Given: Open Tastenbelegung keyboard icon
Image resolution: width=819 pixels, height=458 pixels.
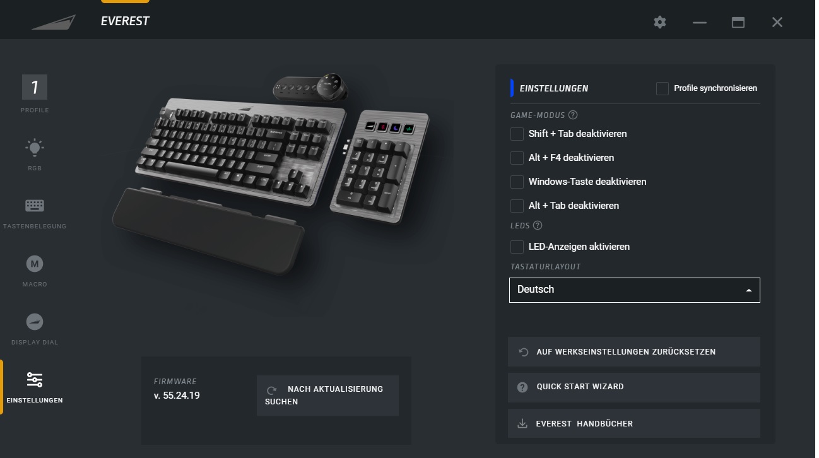Looking at the screenshot, I should 35,206.
